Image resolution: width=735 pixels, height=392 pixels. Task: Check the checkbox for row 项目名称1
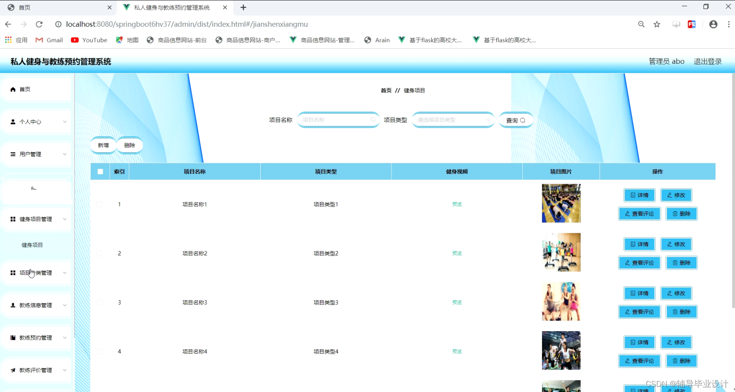click(x=100, y=204)
